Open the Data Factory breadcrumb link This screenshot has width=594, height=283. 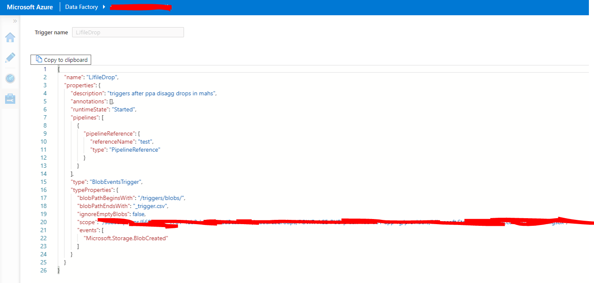pos(81,7)
